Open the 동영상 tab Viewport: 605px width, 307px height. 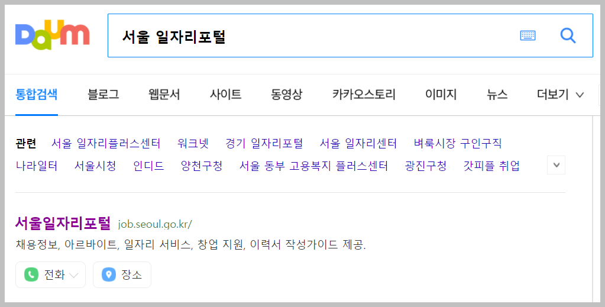tap(287, 94)
